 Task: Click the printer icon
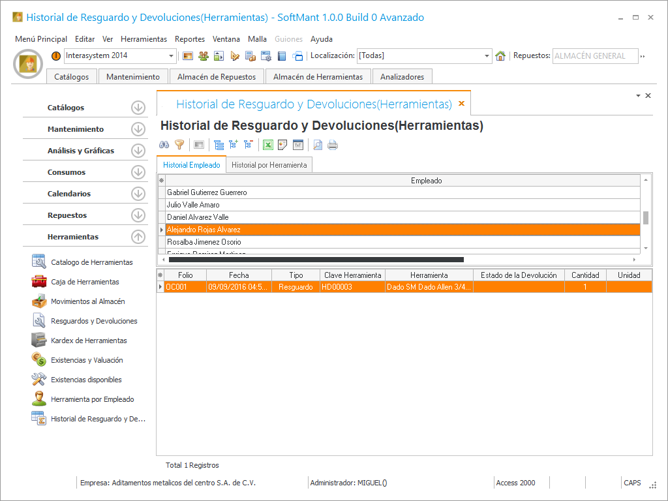pyautogui.click(x=333, y=145)
